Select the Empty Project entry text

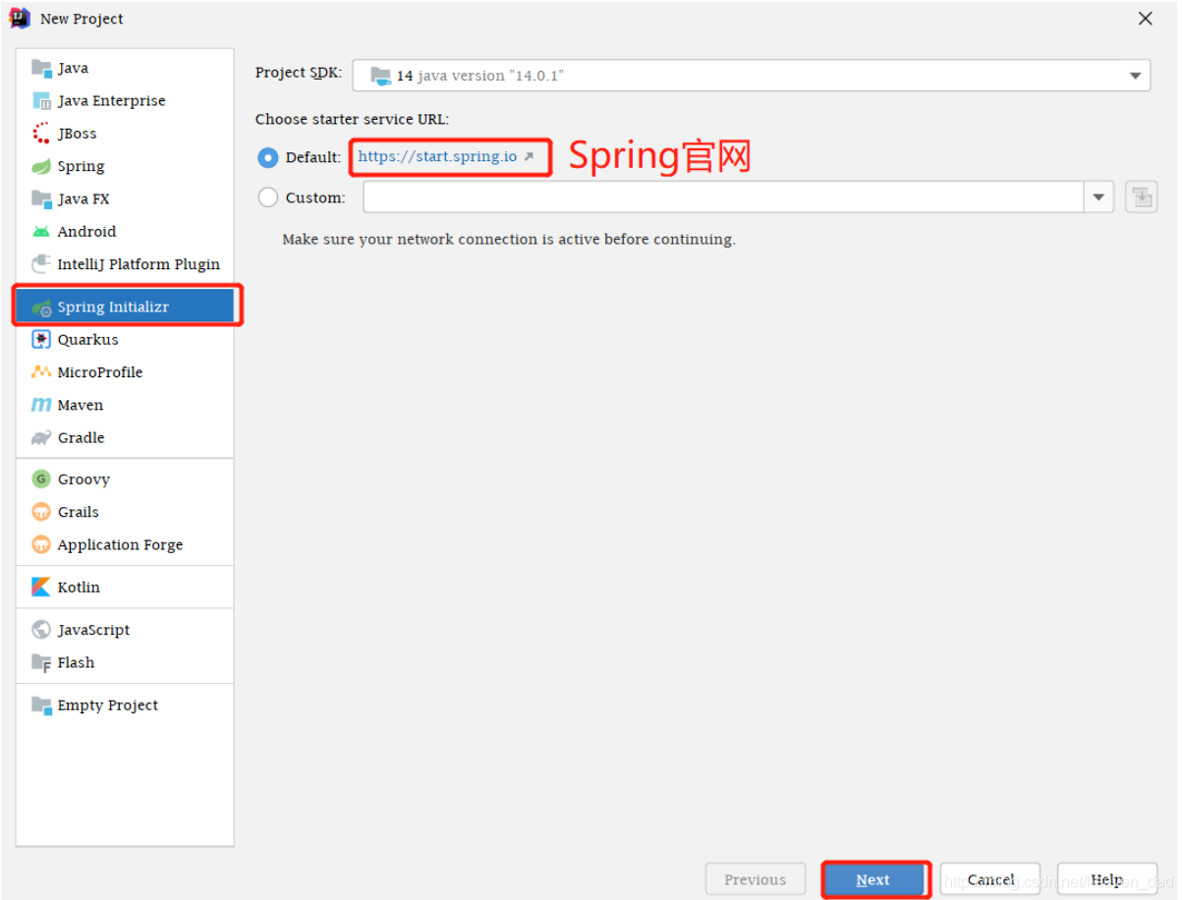pyautogui.click(x=107, y=705)
